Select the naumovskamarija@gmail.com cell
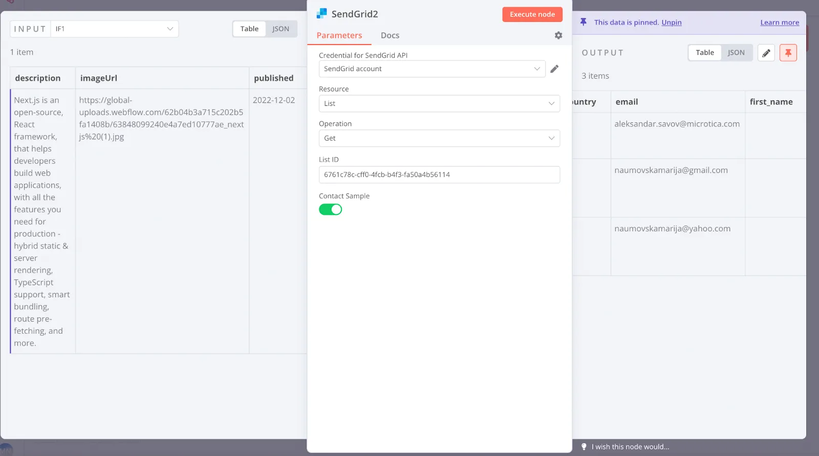The image size is (819, 456). [678, 188]
